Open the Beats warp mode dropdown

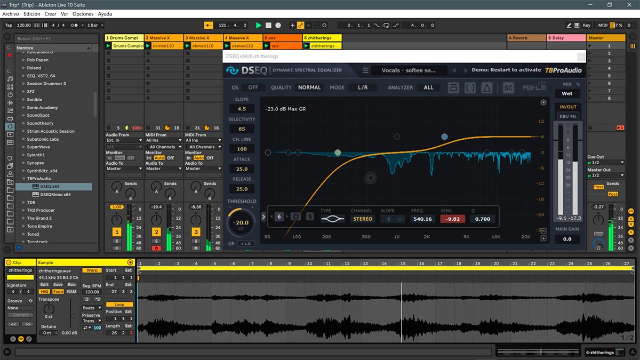pos(92,308)
